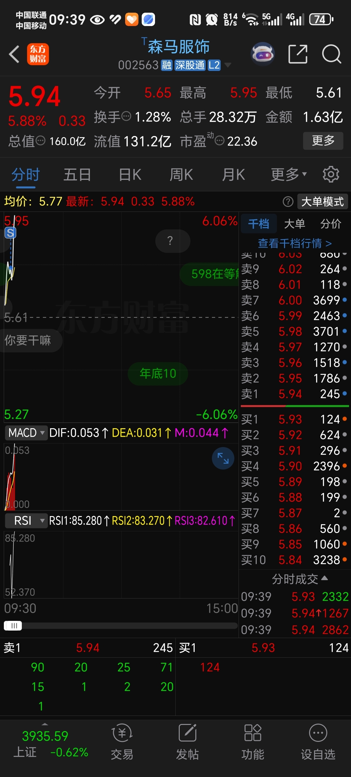Tap the 上证 3935.59 index value
351x777 pixels.
click(45, 736)
